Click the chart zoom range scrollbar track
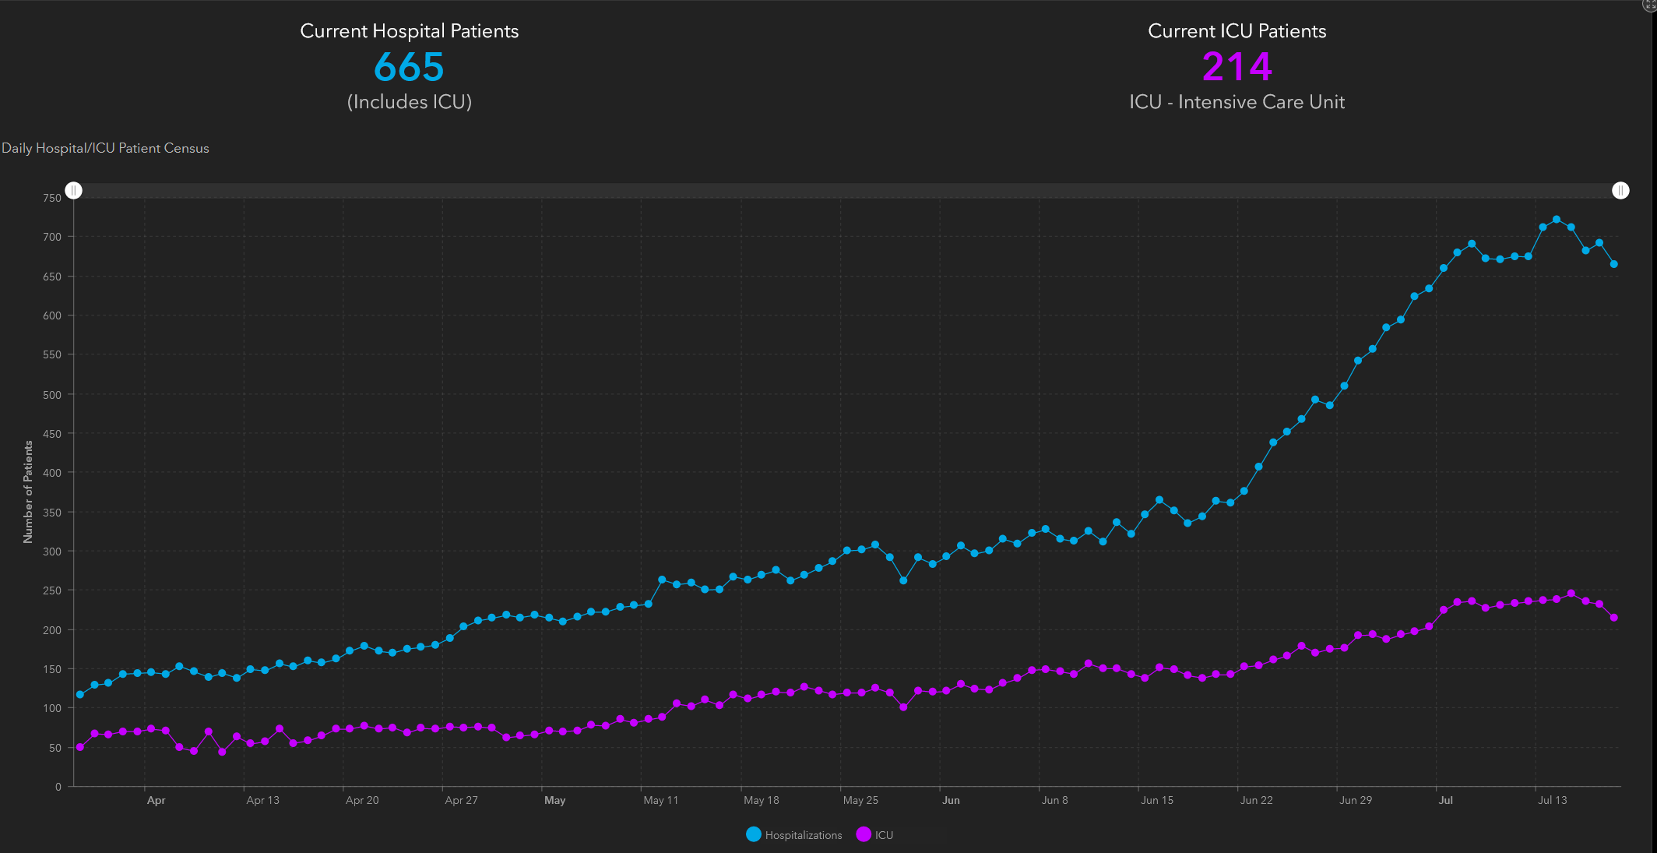This screenshot has height=853, width=1657. click(x=847, y=191)
